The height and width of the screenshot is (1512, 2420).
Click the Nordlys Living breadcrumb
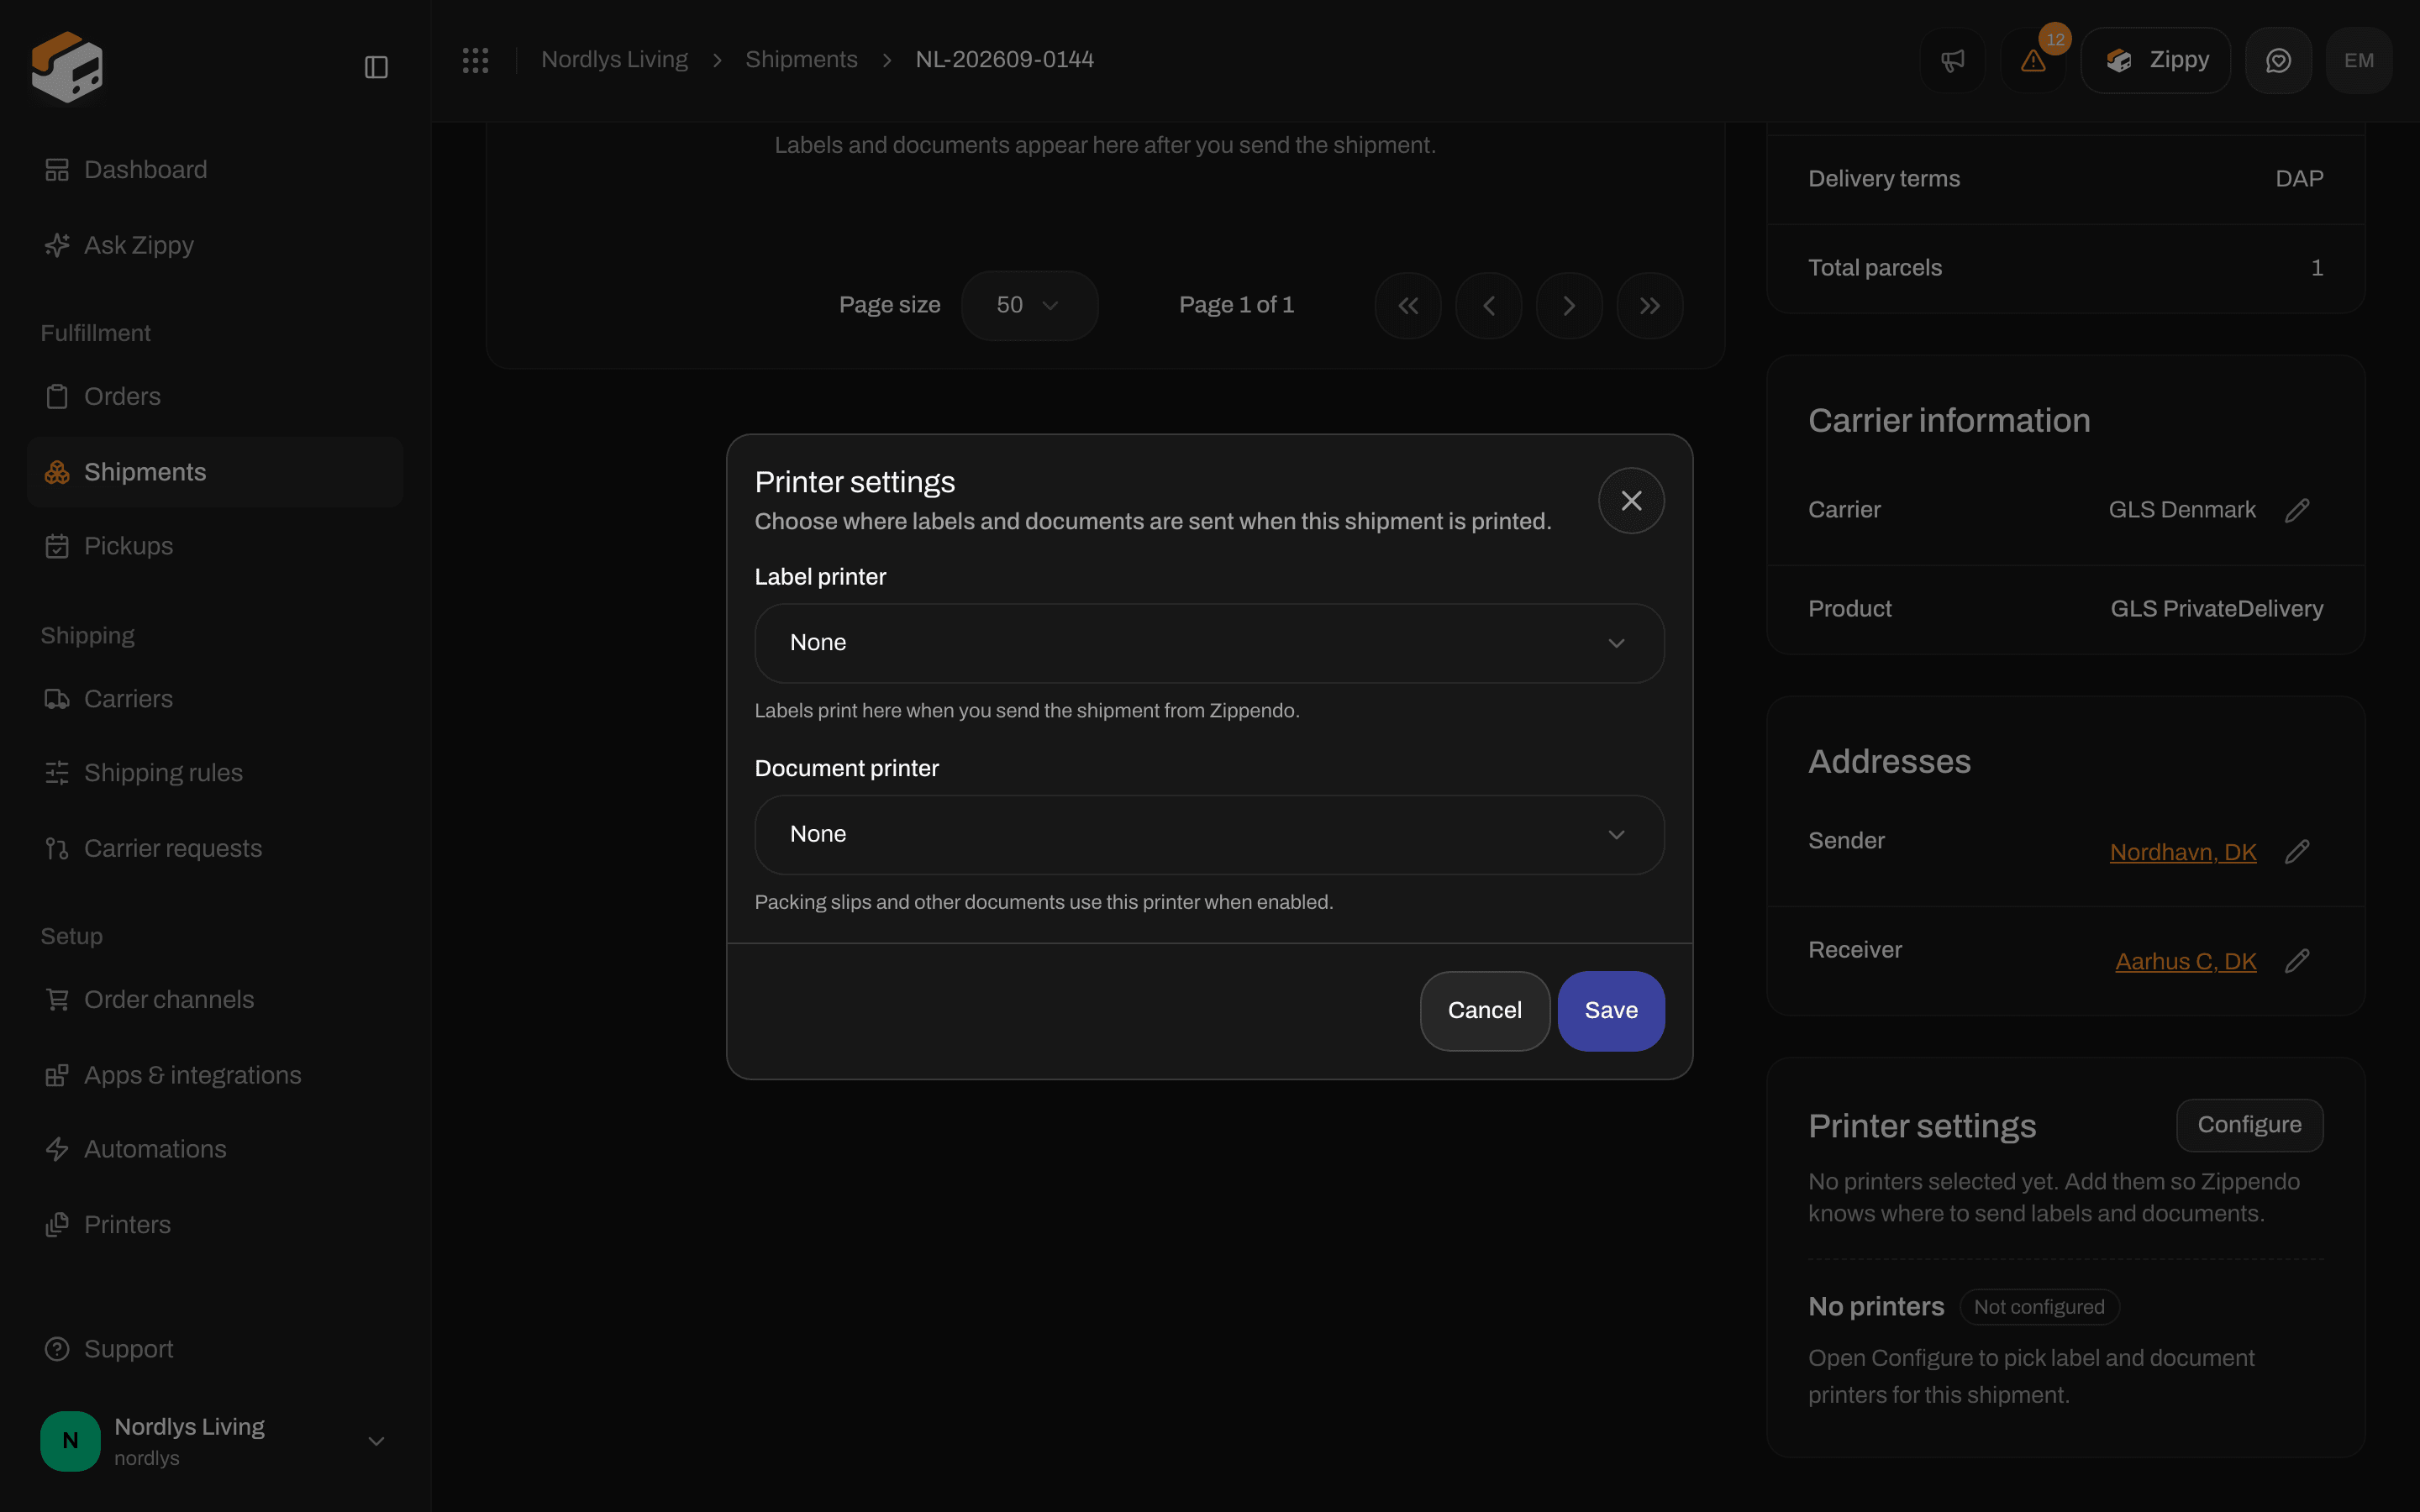(614, 60)
